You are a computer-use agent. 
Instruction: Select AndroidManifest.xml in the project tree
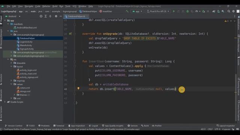(x=27, y=27)
